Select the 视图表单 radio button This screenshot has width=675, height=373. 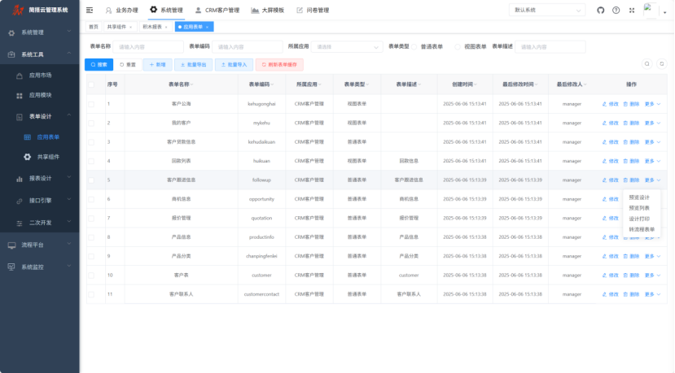(458, 47)
